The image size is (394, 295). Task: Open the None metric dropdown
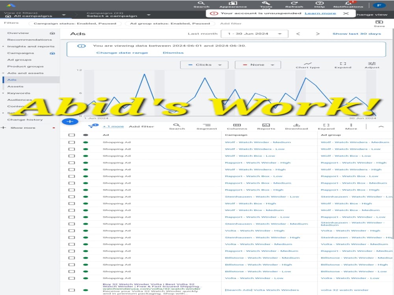258,65
